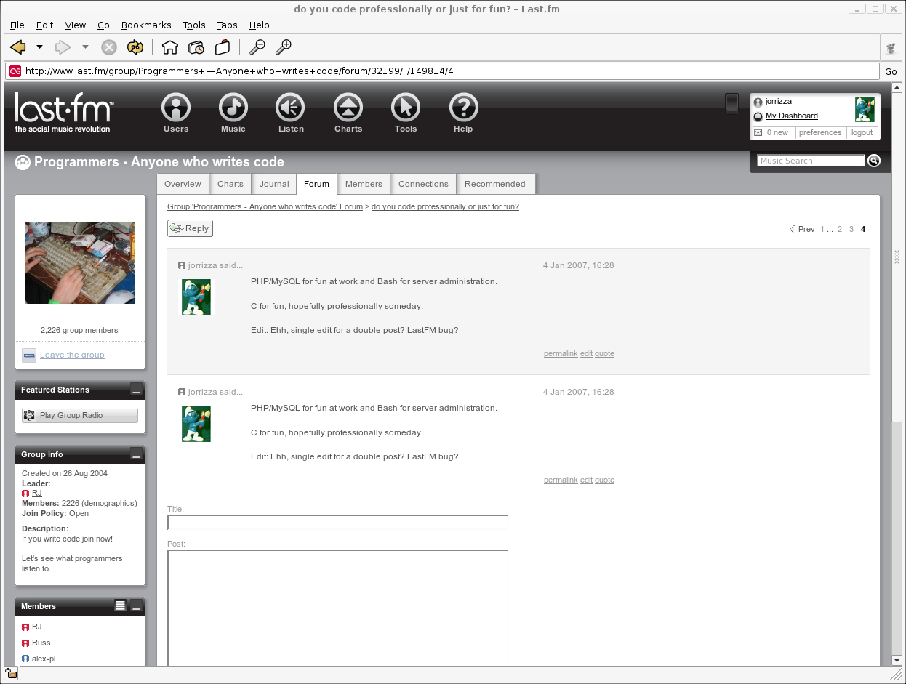Reload the page with the toolbar reload icon

pos(135,47)
